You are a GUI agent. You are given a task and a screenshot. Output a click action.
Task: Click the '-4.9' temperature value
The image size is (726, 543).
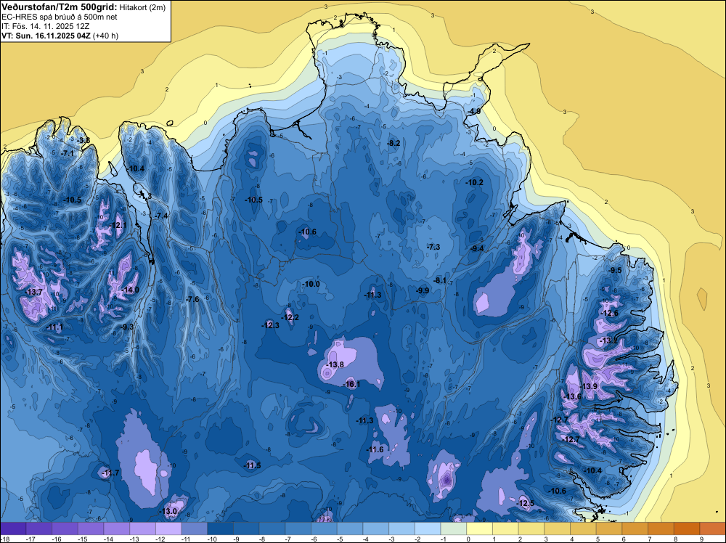[474, 112]
